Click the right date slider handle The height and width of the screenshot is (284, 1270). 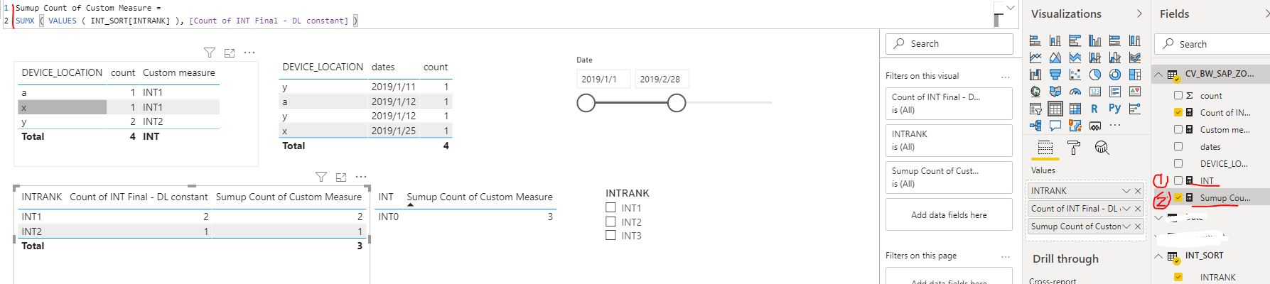click(x=677, y=104)
